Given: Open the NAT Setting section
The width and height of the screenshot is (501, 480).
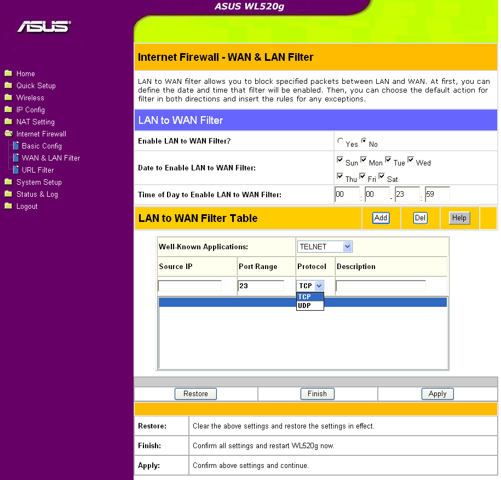Looking at the screenshot, I should point(36,122).
